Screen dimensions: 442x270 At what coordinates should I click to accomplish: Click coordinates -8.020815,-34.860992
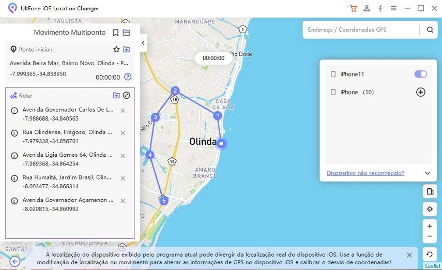51,209
